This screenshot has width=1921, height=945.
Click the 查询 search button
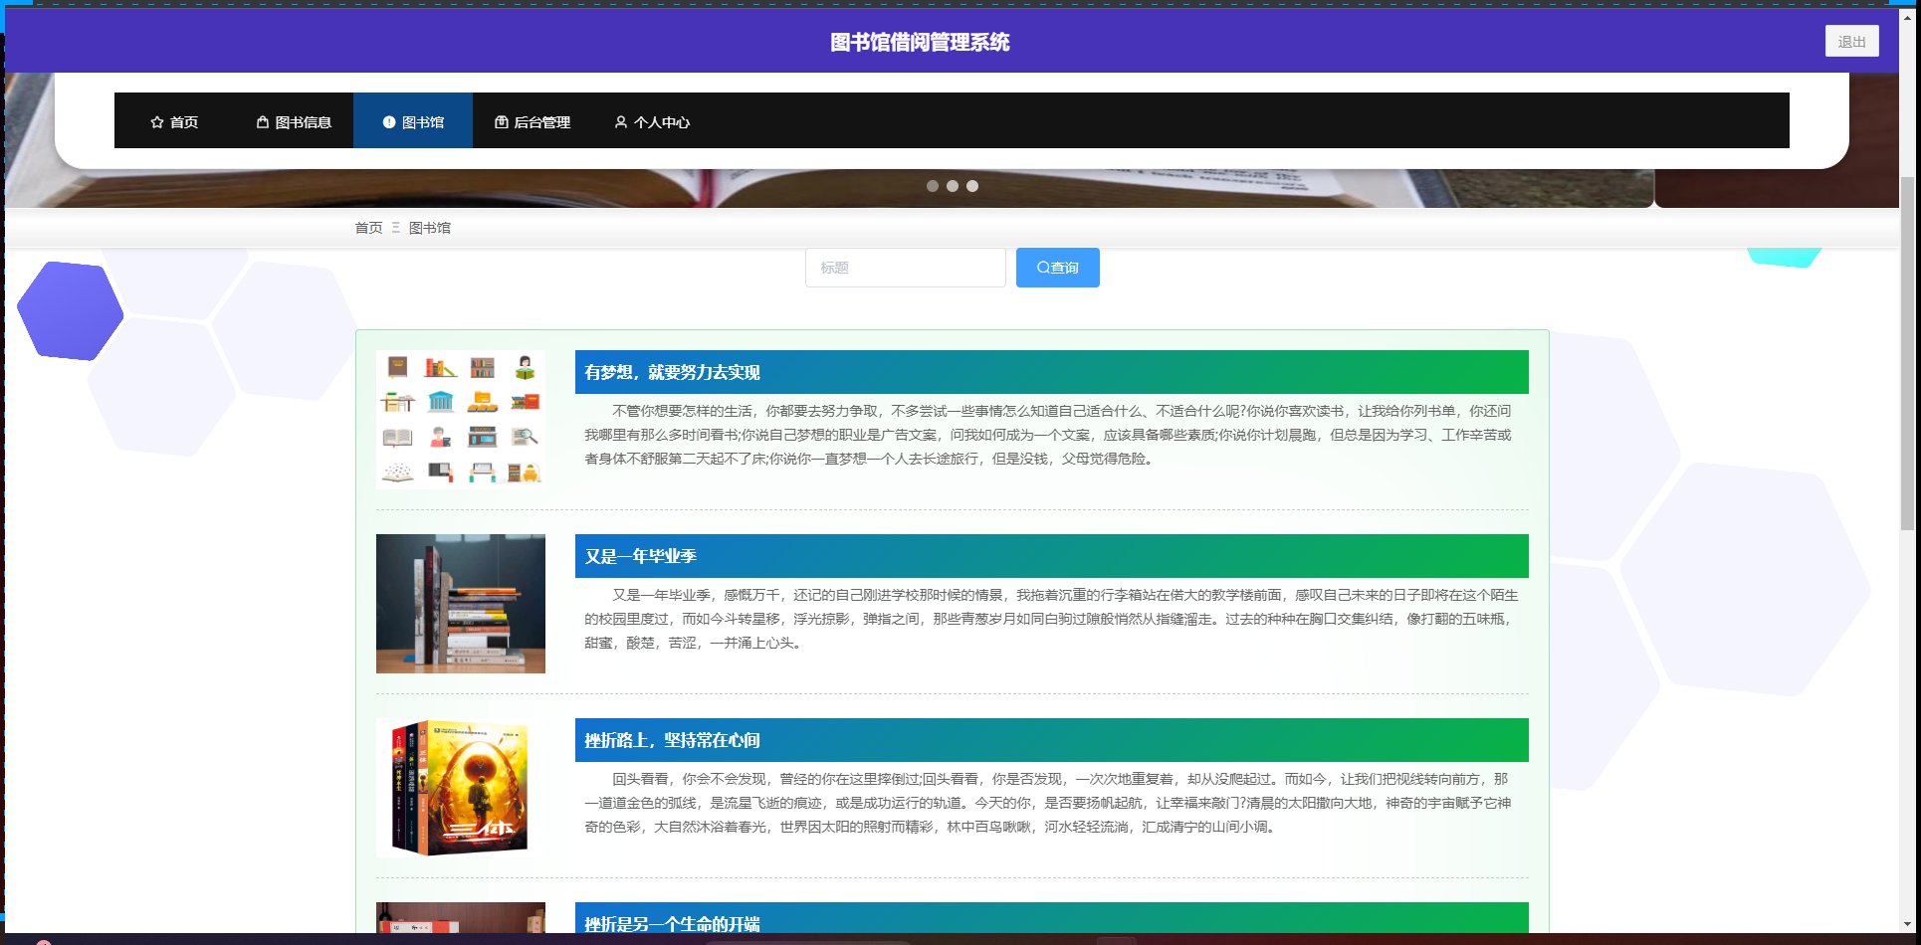click(1058, 268)
